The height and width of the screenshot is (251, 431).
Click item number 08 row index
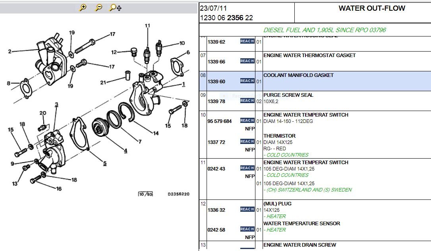(x=203, y=75)
